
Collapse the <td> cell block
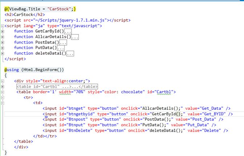click(x=3, y=103)
